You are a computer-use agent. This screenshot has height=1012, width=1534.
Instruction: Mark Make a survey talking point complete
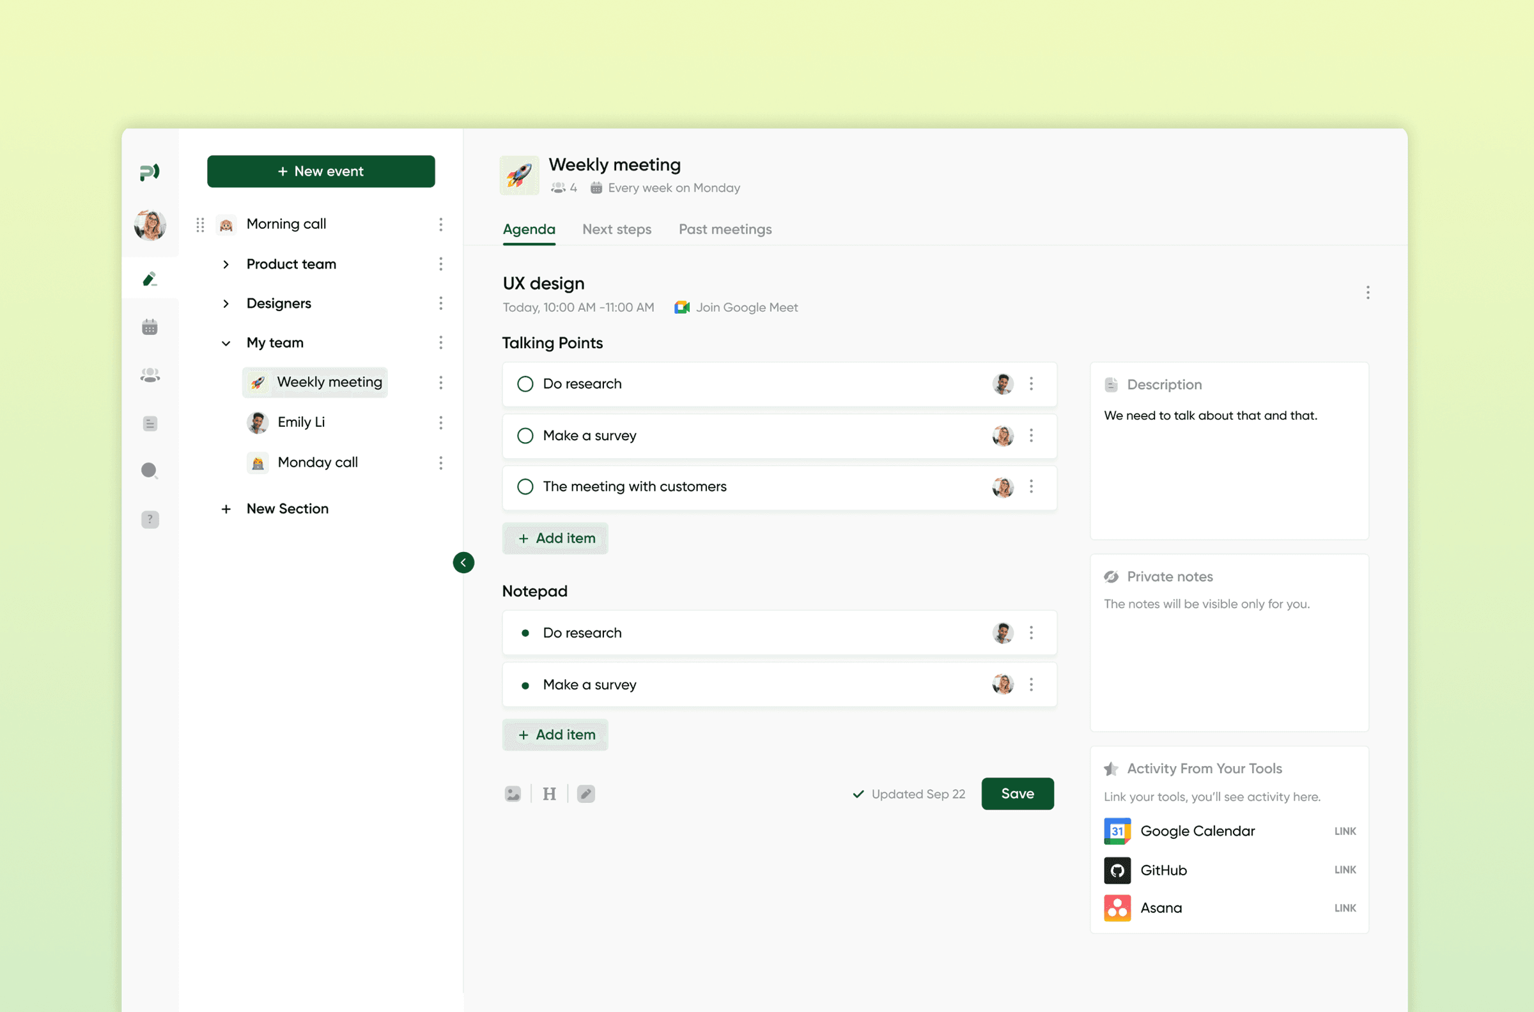[x=525, y=436]
